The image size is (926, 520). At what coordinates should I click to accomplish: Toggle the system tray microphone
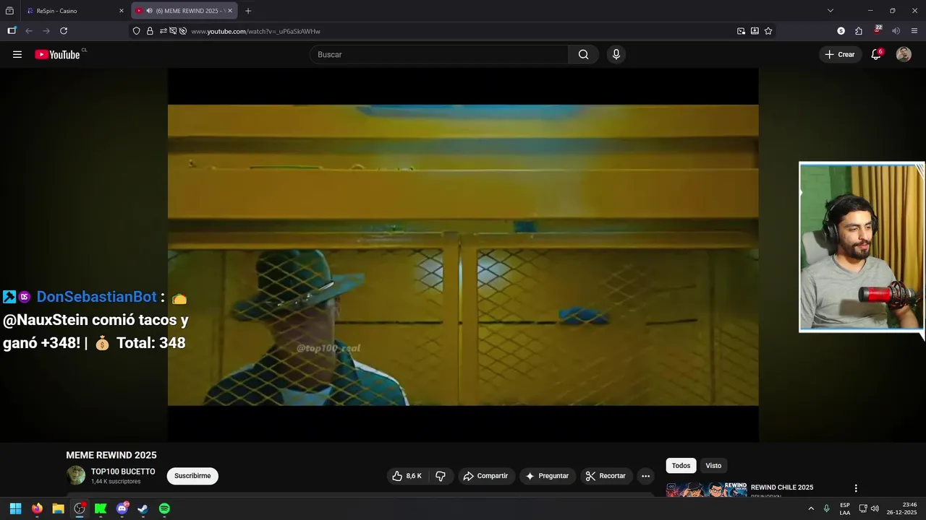pos(826,508)
